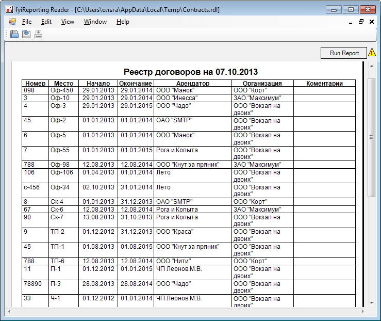This screenshot has width=381, height=321.
Task: Click cell 'Ск-6'
Action: point(63,210)
